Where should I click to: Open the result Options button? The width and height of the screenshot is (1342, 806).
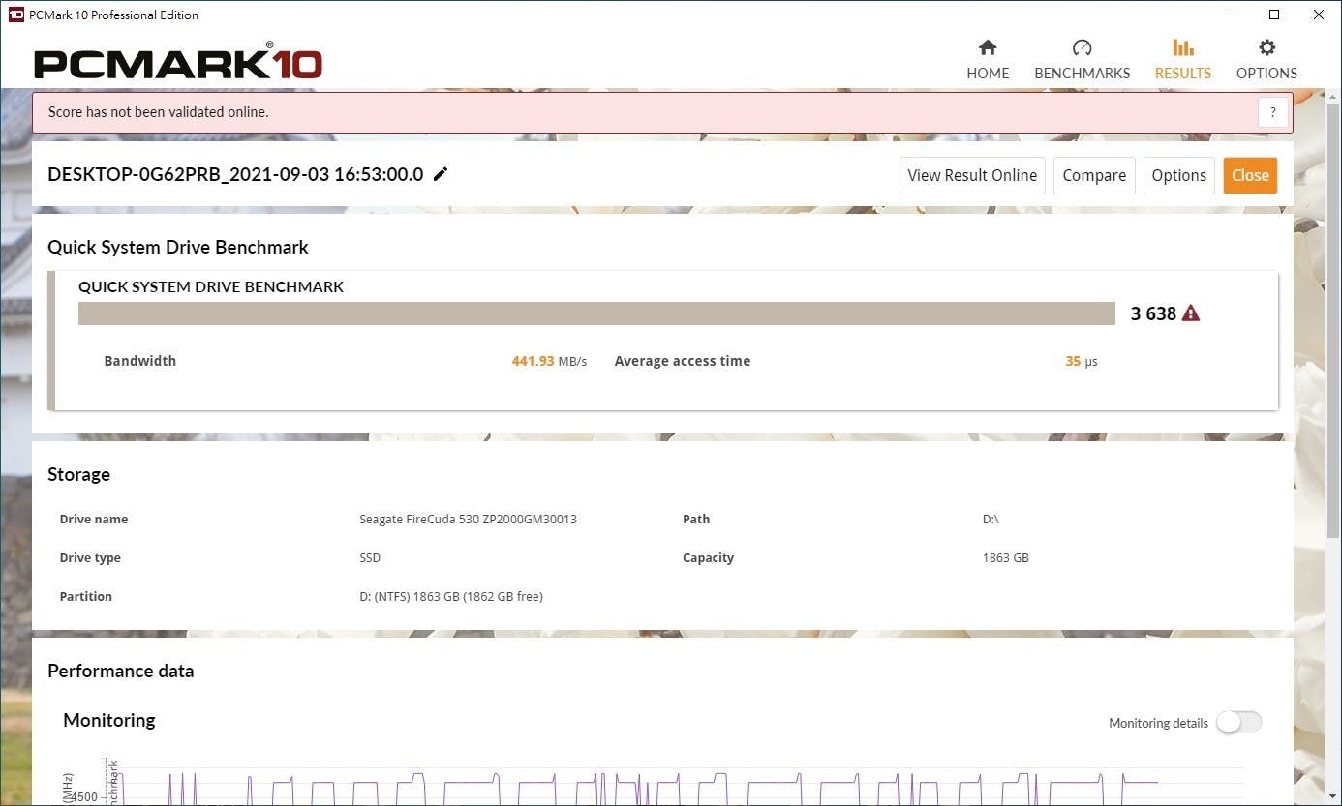[1178, 175]
